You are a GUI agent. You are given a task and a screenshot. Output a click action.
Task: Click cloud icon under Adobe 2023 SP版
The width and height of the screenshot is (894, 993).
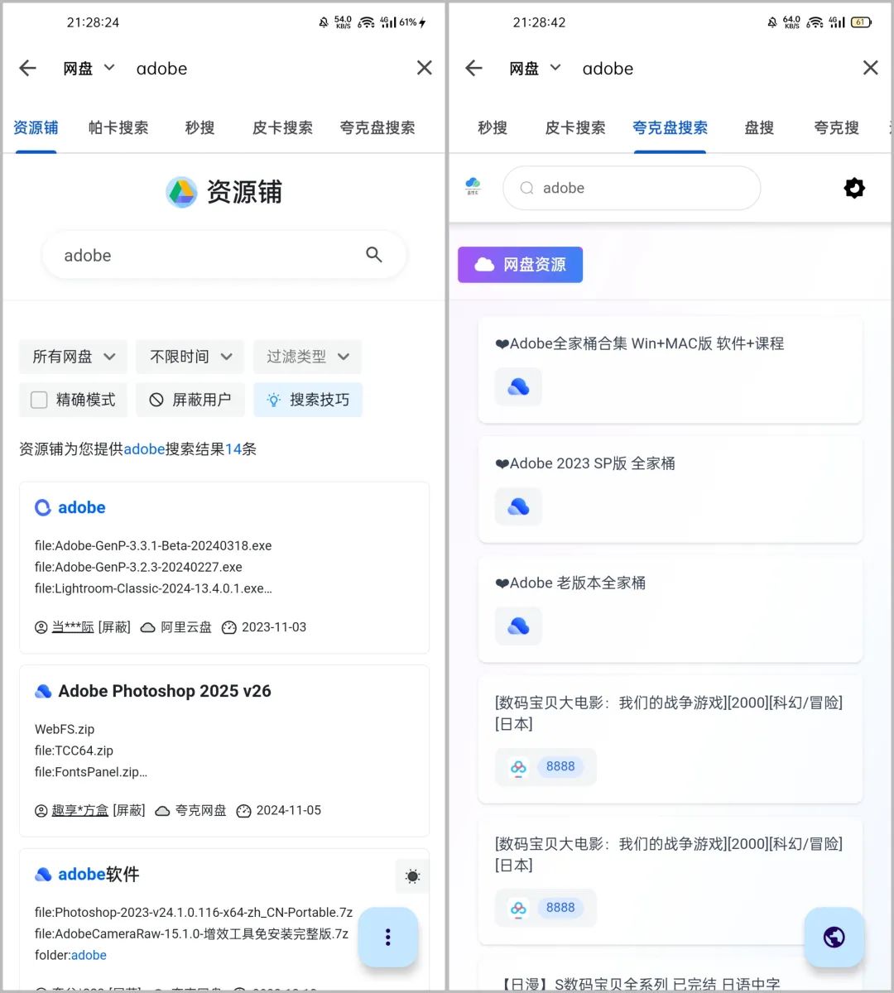click(x=518, y=506)
